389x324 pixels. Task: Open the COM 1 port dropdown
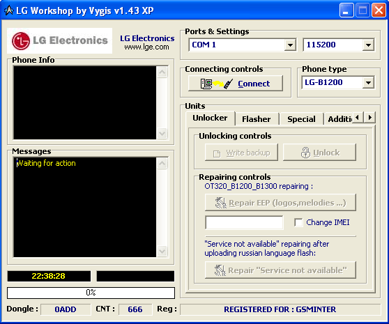[290, 45]
